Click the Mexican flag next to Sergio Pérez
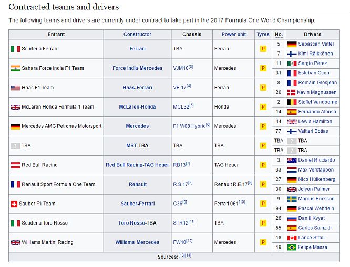This screenshot has height=267, width=350. tap(292, 63)
